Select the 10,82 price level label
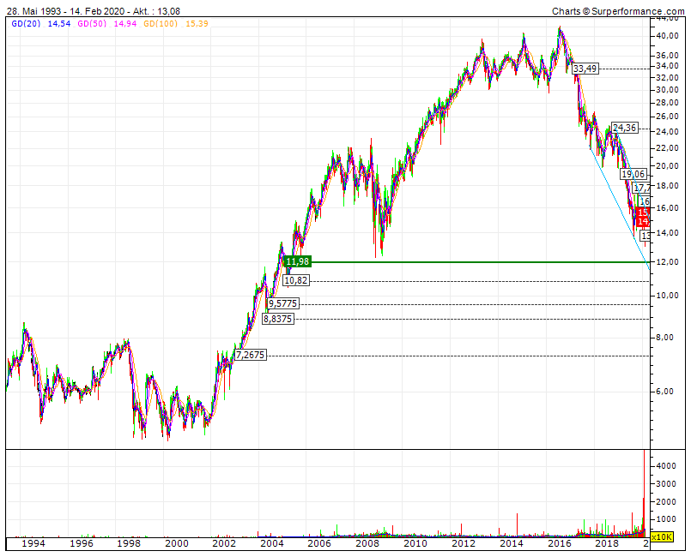Viewport: 691px width, 557px height. (295, 280)
